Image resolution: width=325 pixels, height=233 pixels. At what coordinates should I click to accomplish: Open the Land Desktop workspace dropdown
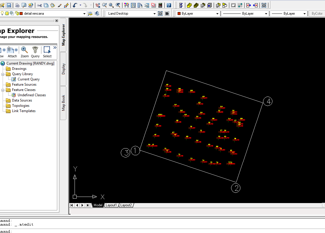tap(154, 14)
